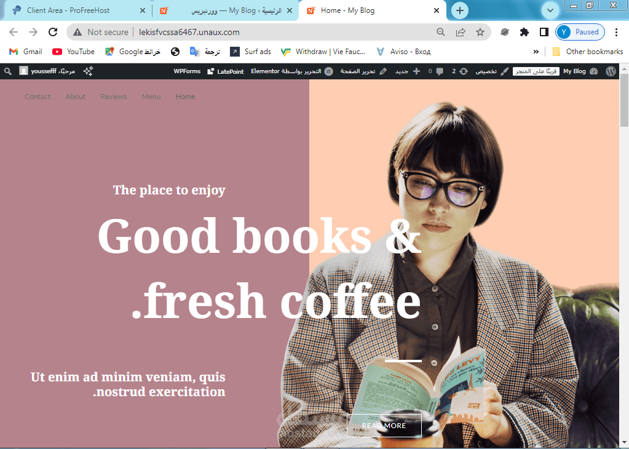Expand the tab search chevron
Screen dimensions: 629x449
[550, 10]
